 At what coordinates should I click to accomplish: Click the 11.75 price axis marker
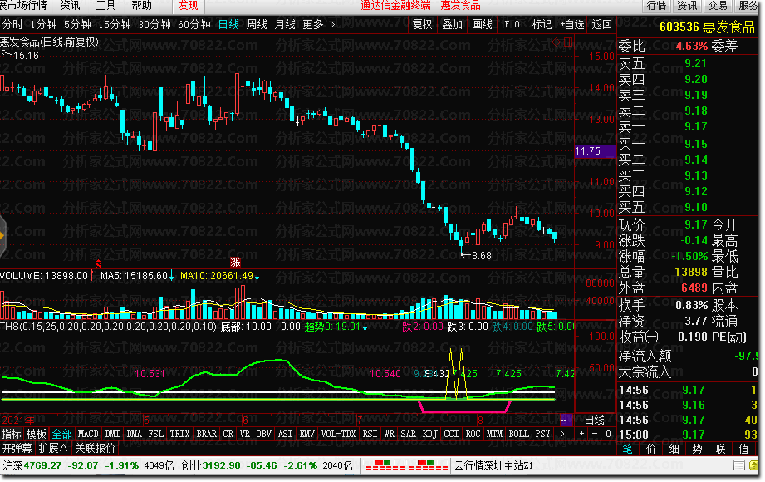click(x=595, y=151)
